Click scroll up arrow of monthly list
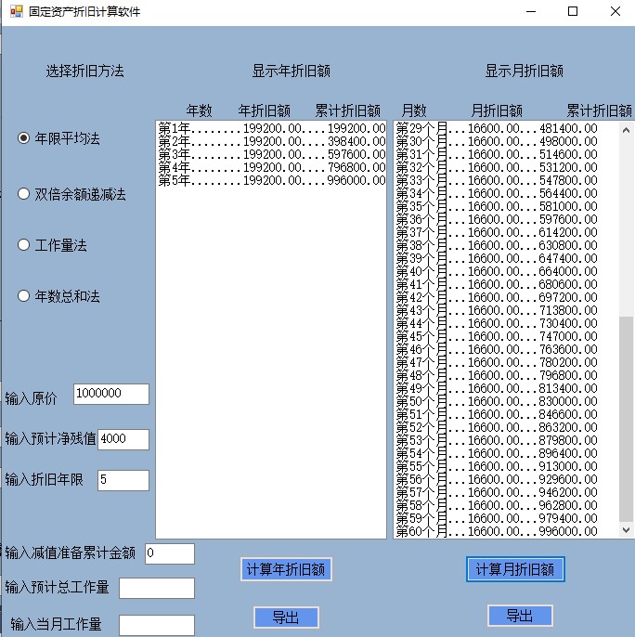The width and height of the screenshot is (635, 637). [626, 130]
